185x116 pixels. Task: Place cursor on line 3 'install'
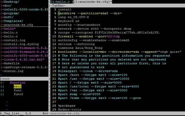point(65,10)
